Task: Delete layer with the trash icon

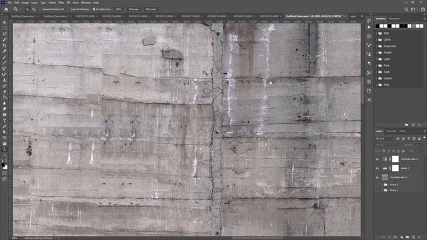Action: (x=420, y=237)
